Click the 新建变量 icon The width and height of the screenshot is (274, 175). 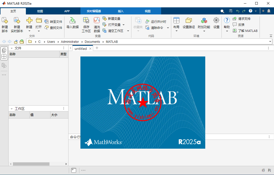[104, 18]
